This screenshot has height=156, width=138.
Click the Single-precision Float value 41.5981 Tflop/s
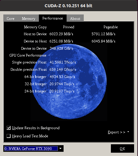pos(63,62)
